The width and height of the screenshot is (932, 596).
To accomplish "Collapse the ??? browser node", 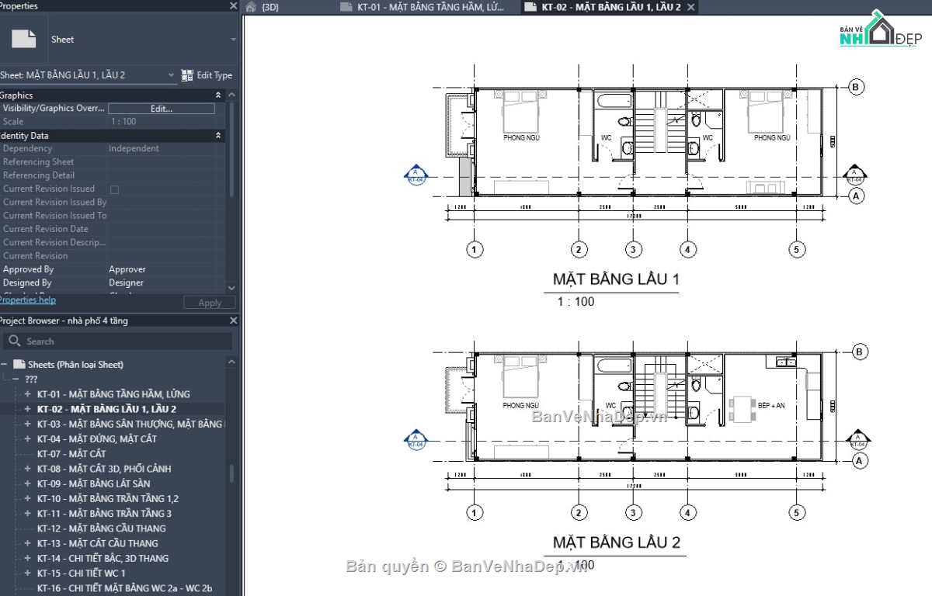I will tap(16, 379).
